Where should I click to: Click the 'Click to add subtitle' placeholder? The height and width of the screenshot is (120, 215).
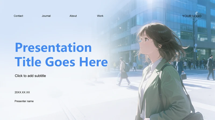(30, 76)
